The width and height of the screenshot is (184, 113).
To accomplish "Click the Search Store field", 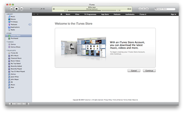I will tap(165, 9).
